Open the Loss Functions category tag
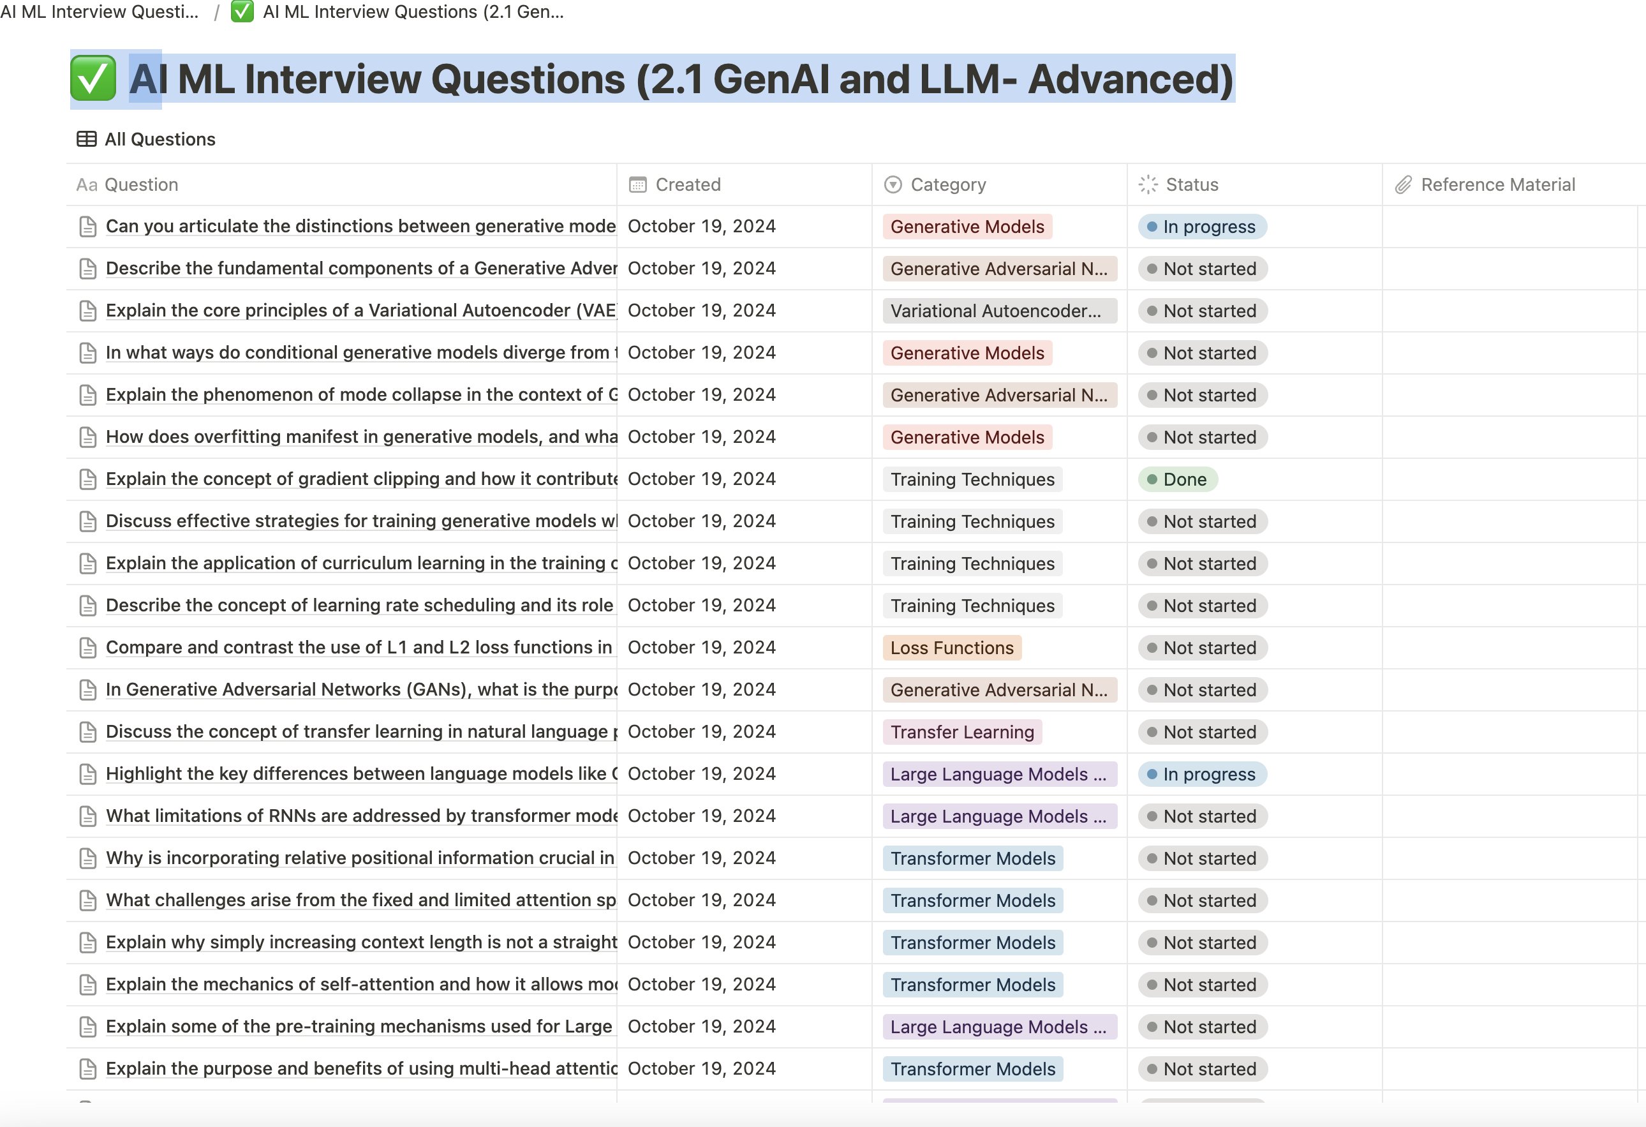This screenshot has height=1127, width=1646. point(951,648)
